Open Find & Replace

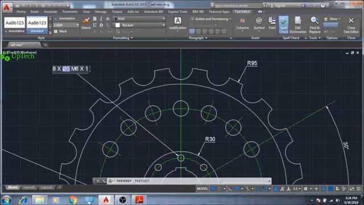pyautogui.click(x=315, y=25)
